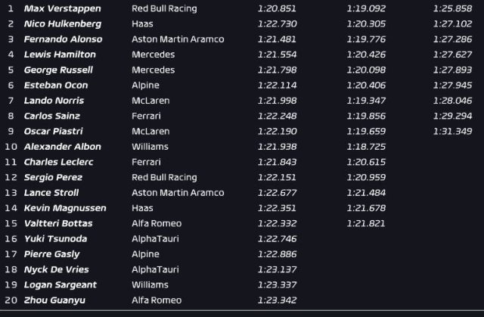Click Esteban Ocon's name
The height and width of the screenshot is (317, 484).
[x=56, y=85]
